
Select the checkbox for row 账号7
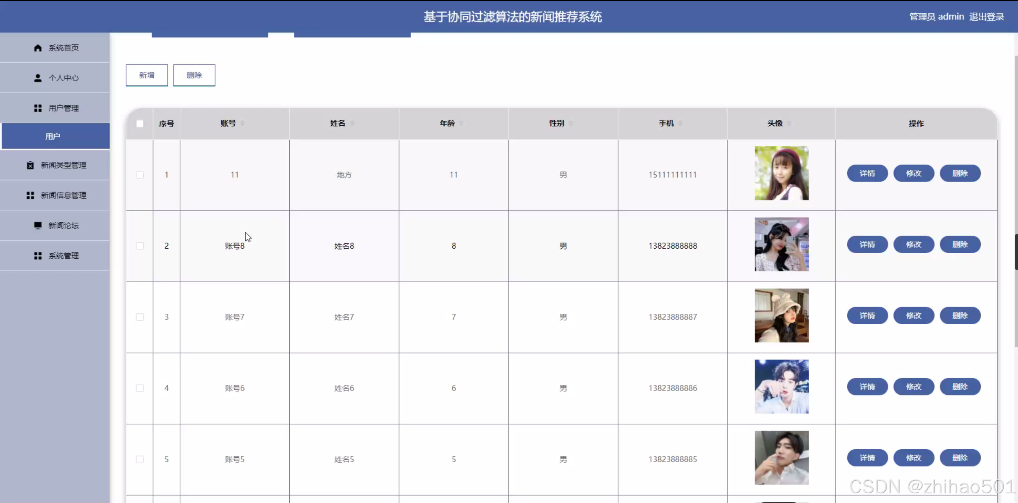tap(140, 317)
